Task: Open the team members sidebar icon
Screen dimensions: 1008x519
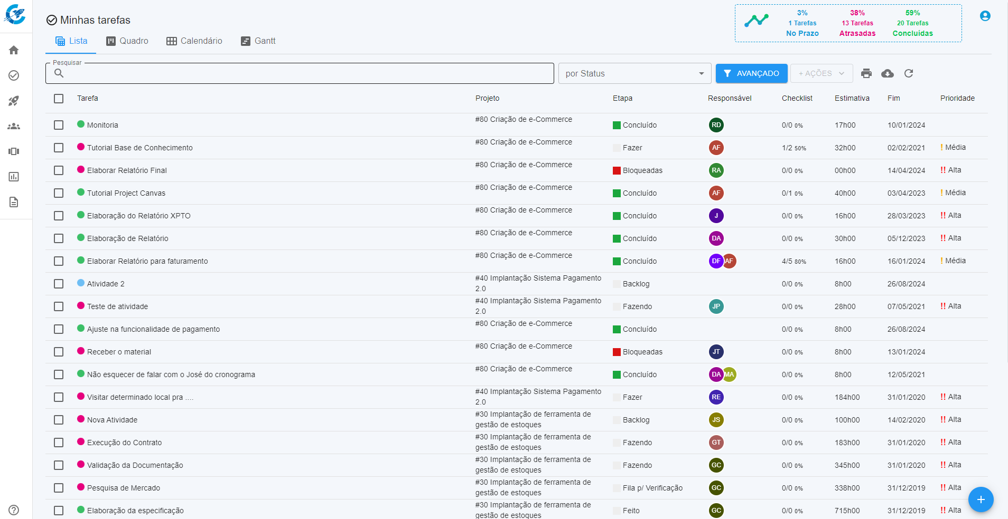Action: [x=14, y=126]
